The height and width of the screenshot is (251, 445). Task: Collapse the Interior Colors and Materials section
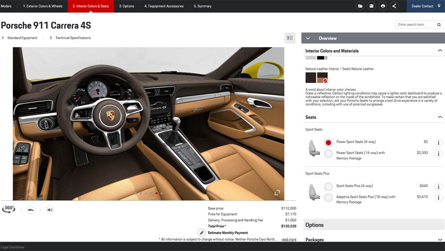[x=440, y=51]
